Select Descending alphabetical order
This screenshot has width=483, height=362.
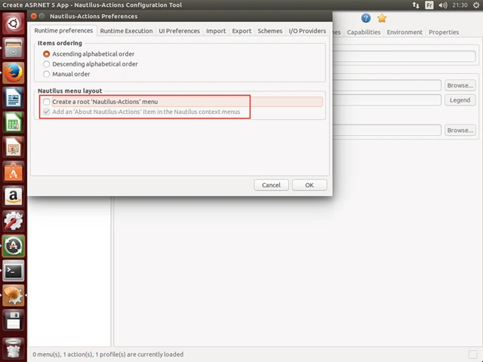[91, 64]
